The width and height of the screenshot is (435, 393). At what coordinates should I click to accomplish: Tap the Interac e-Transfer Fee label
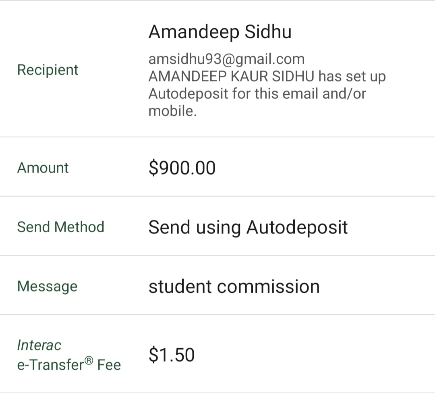(69, 355)
